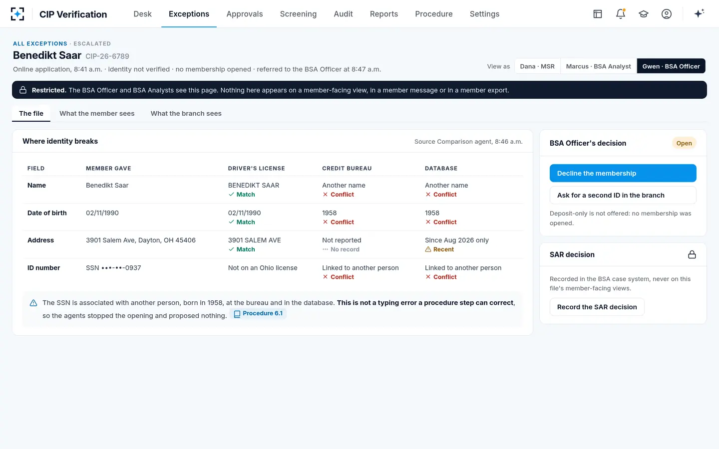Open the layout panel icon in header
Screen dimensions: 719x449
point(598,14)
